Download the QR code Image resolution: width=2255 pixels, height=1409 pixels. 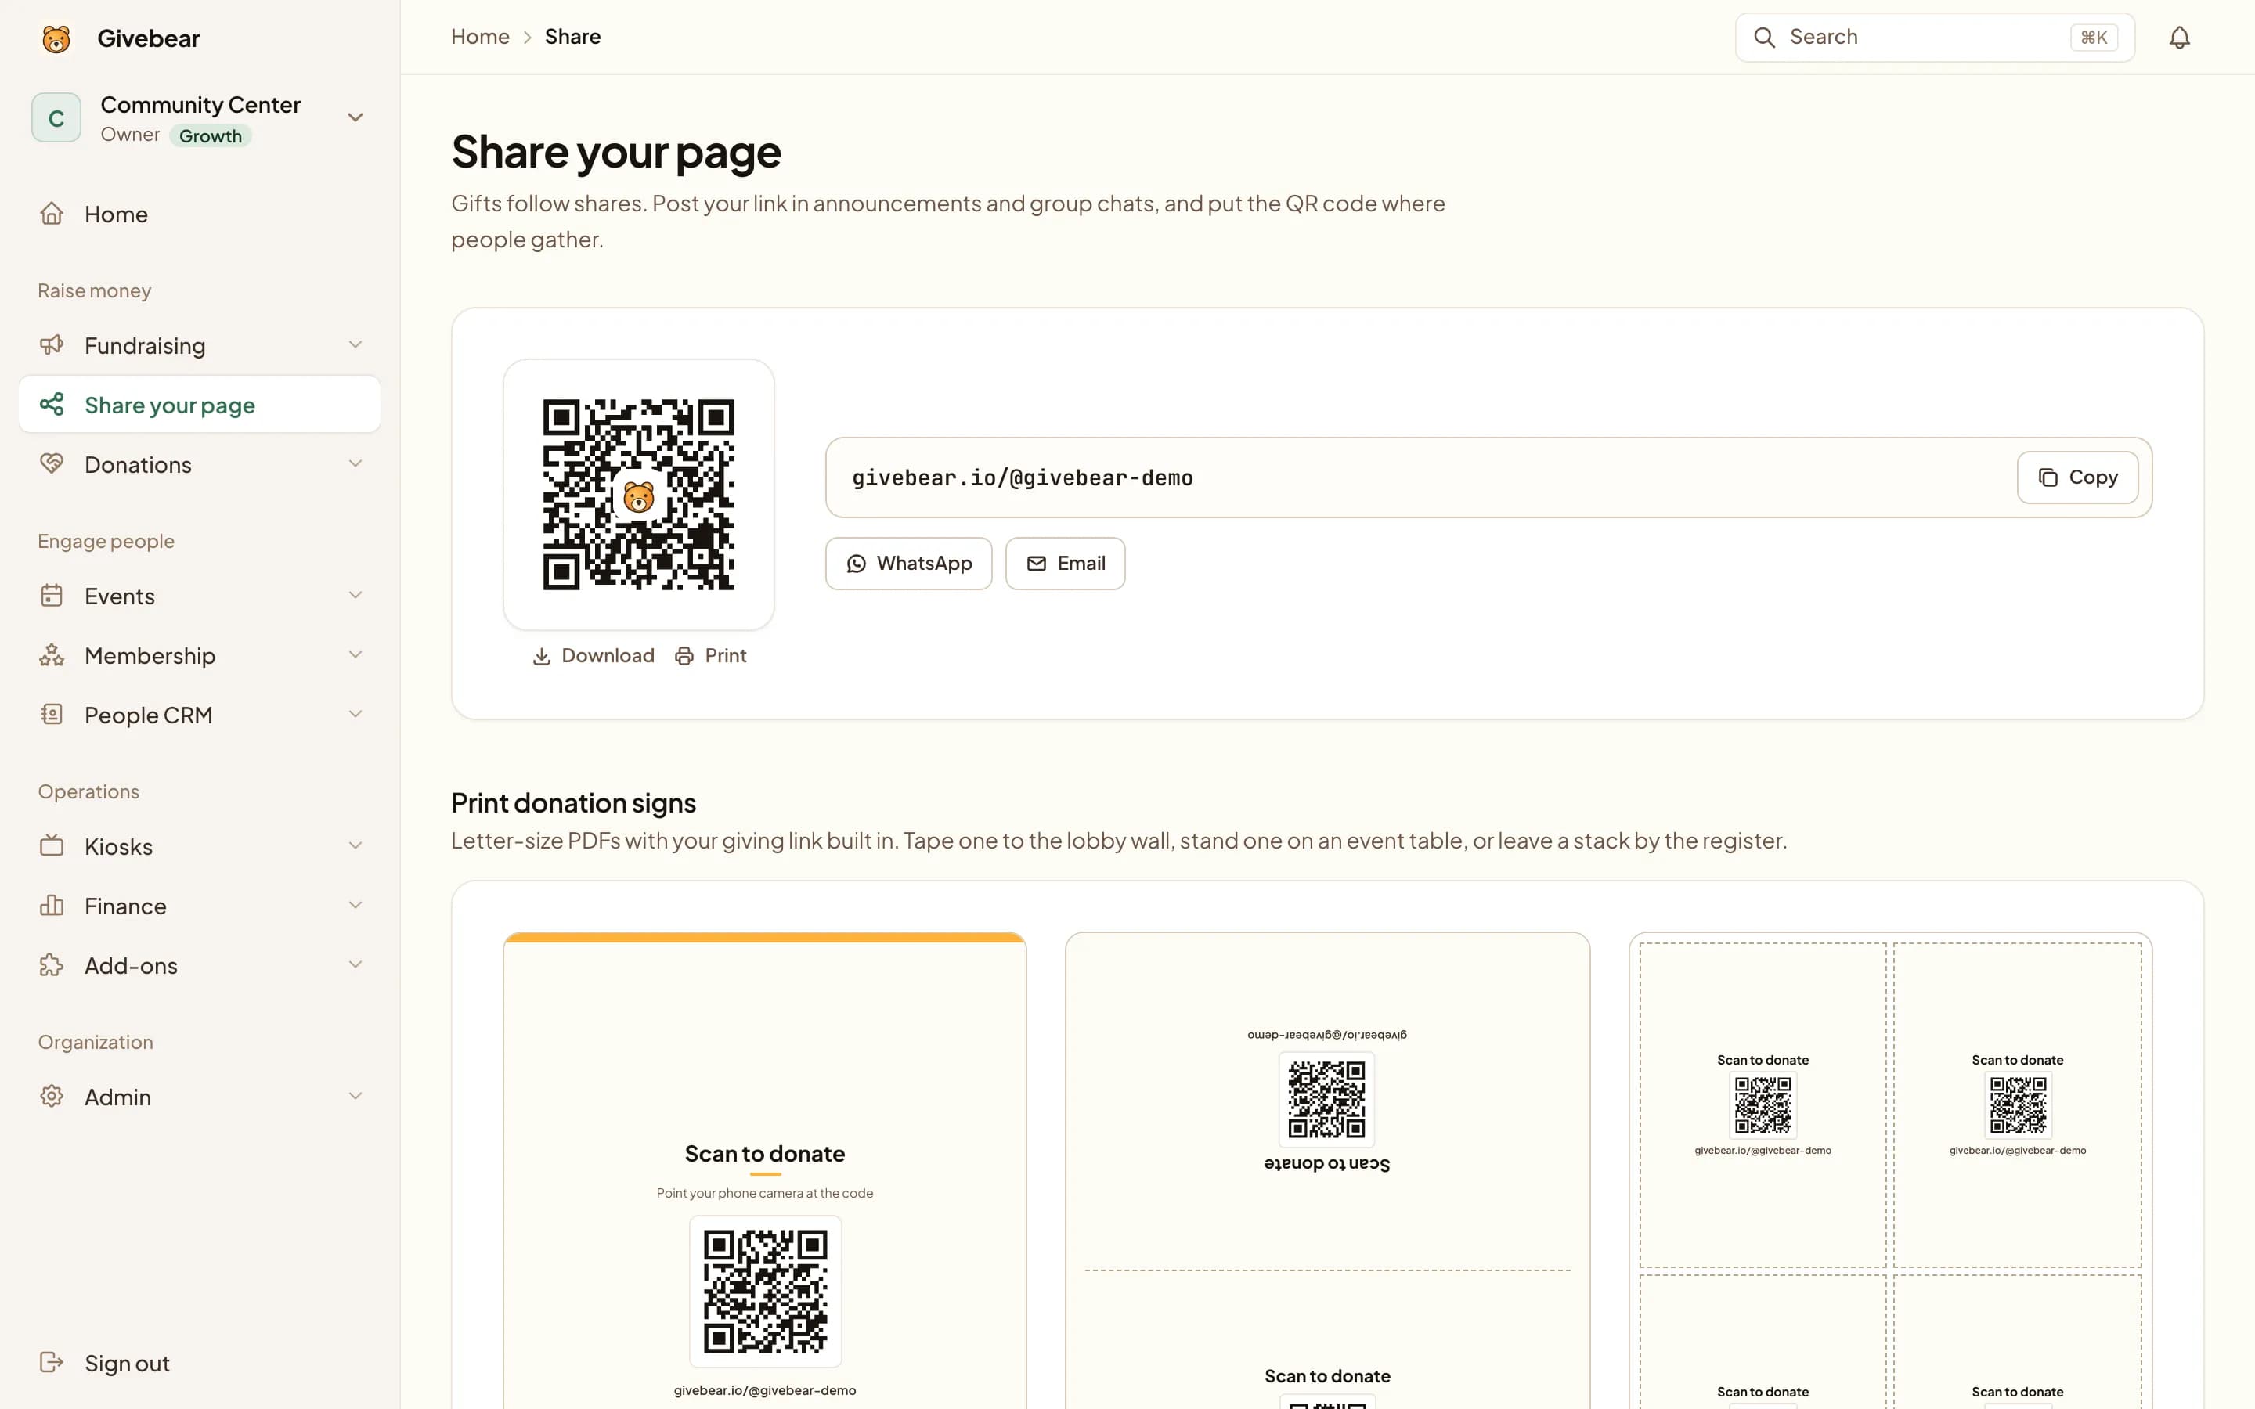593,656
